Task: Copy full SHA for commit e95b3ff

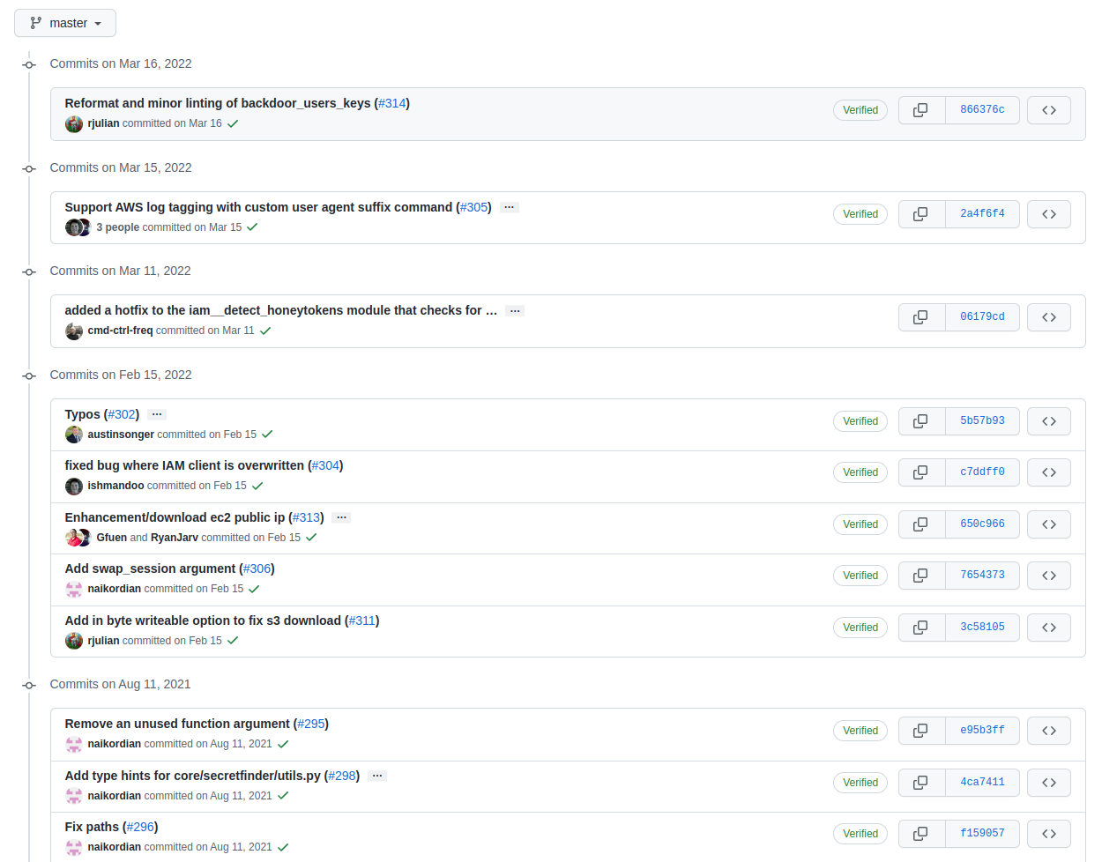Action: tap(921, 731)
